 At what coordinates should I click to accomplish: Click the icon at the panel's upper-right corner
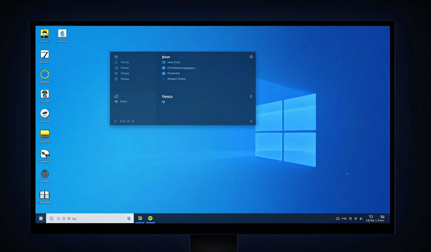(x=251, y=57)
